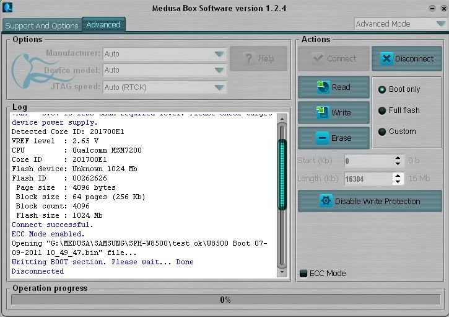Click the gear icon on Disable Write Protection
This screenshot has height=317, width=449.
click(326, 201)
